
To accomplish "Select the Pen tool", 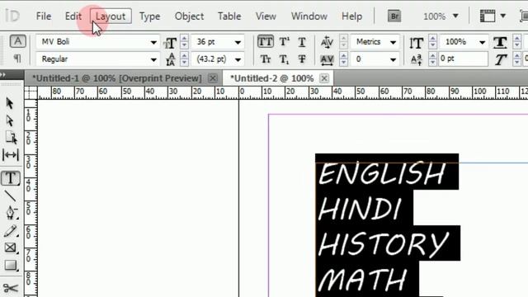I will [11, 213].
